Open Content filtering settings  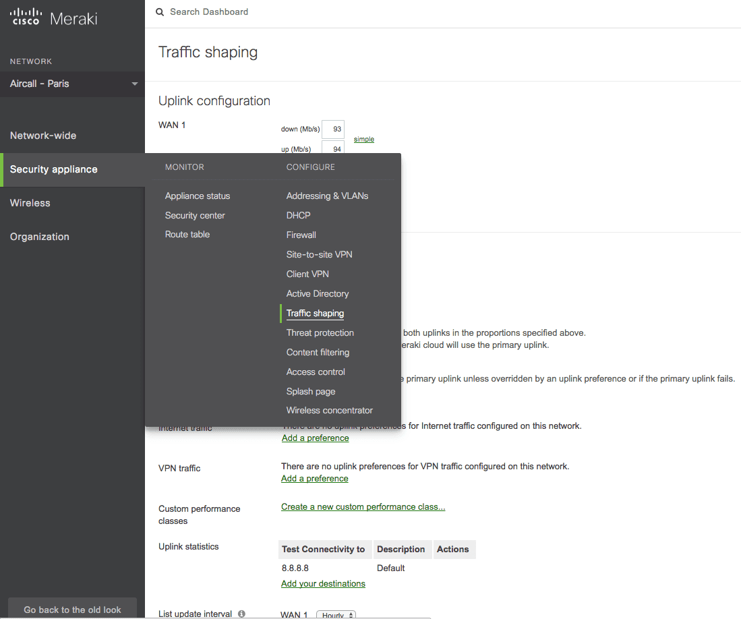pos(318,352)
